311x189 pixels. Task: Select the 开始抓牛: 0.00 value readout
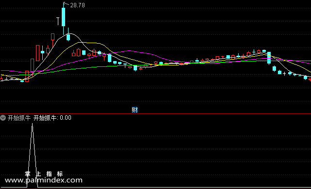pyautogui.click(x=52, y=118)
